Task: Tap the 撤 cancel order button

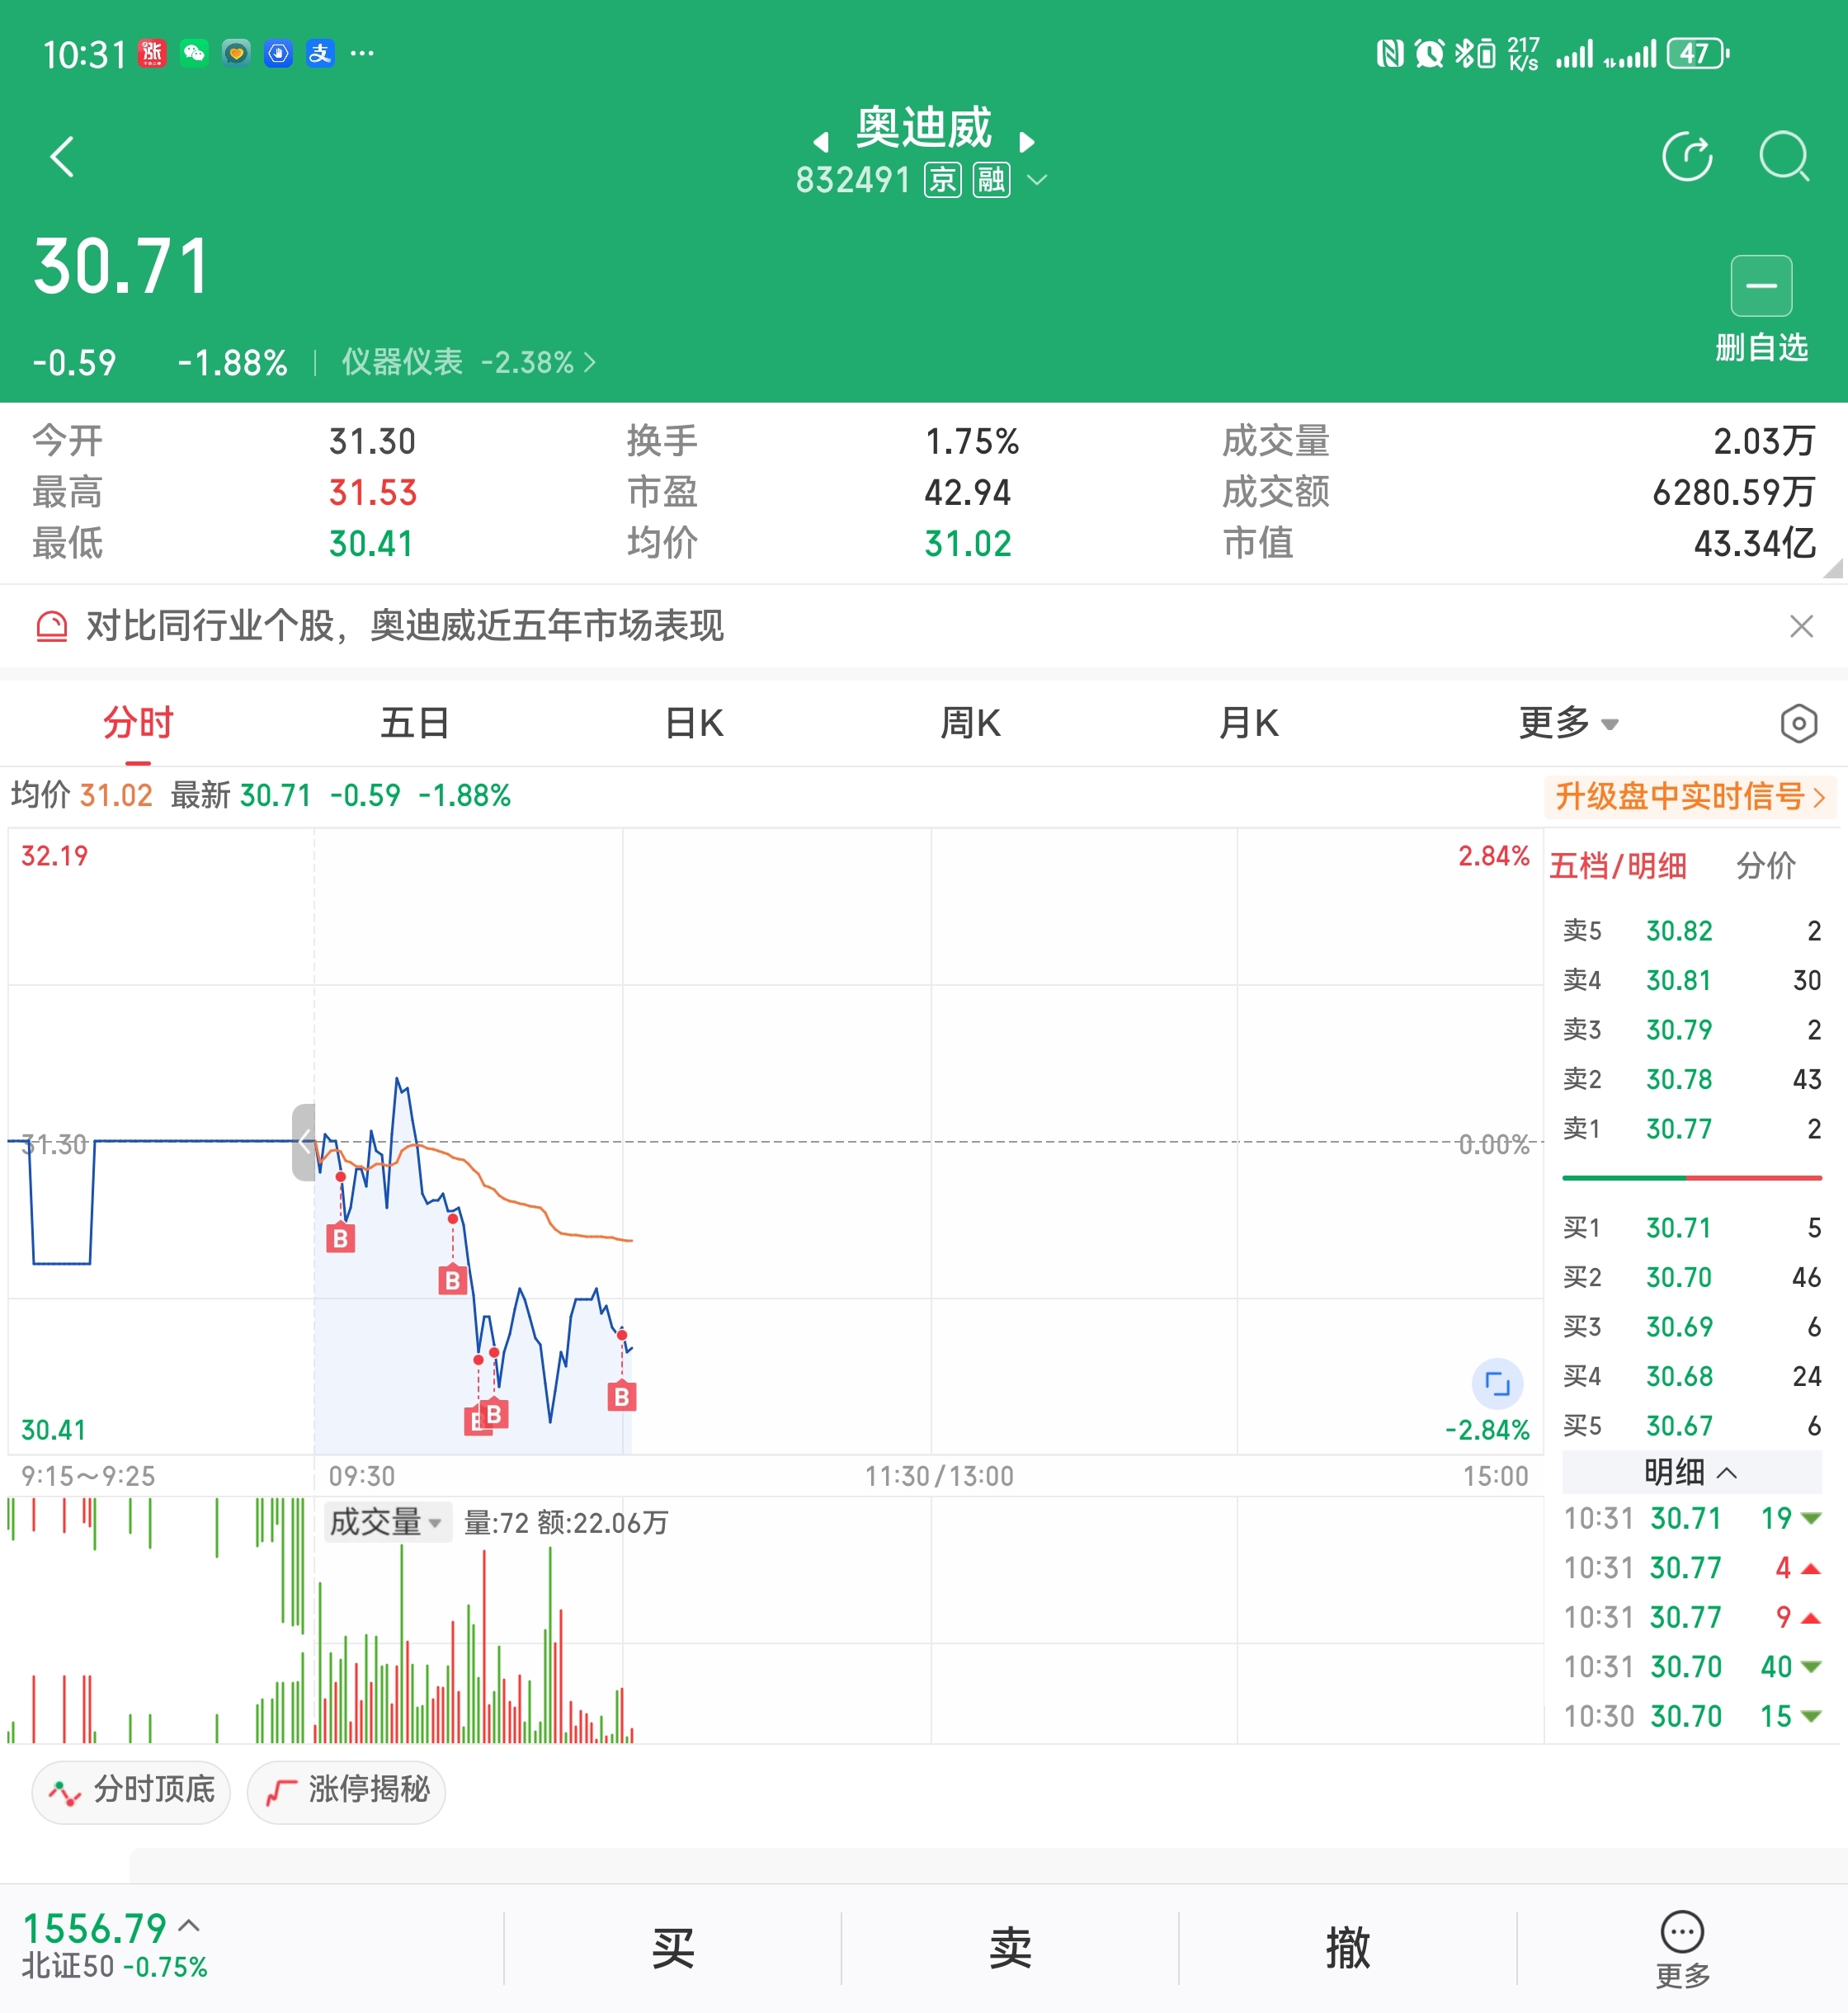Action: pyautogui.click(x=1347, y=1947)
